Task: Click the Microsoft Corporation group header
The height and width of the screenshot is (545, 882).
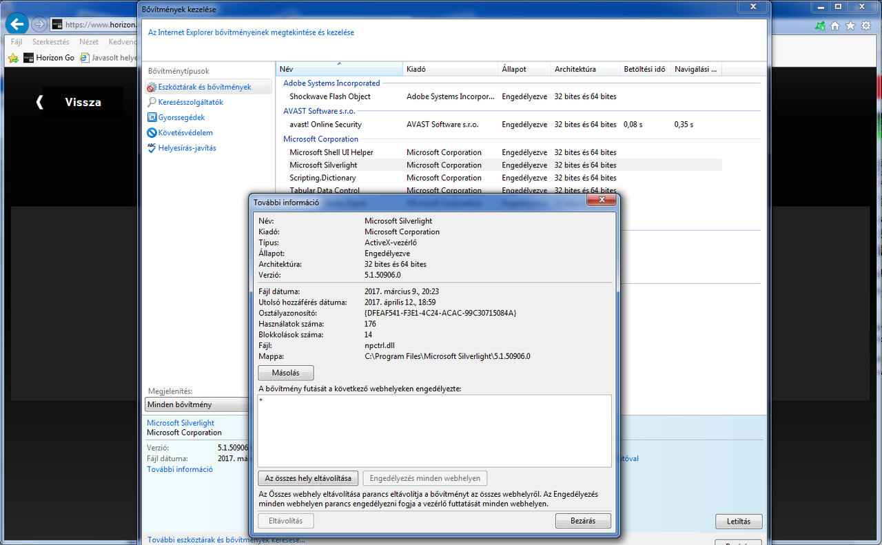Action: (x=320, y=139)
